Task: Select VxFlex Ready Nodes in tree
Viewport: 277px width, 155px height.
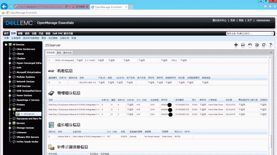Action: pyautogui.click(x=27, y=142)
